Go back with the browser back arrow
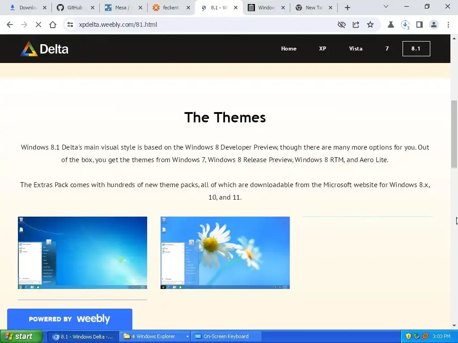 point(10,25)
